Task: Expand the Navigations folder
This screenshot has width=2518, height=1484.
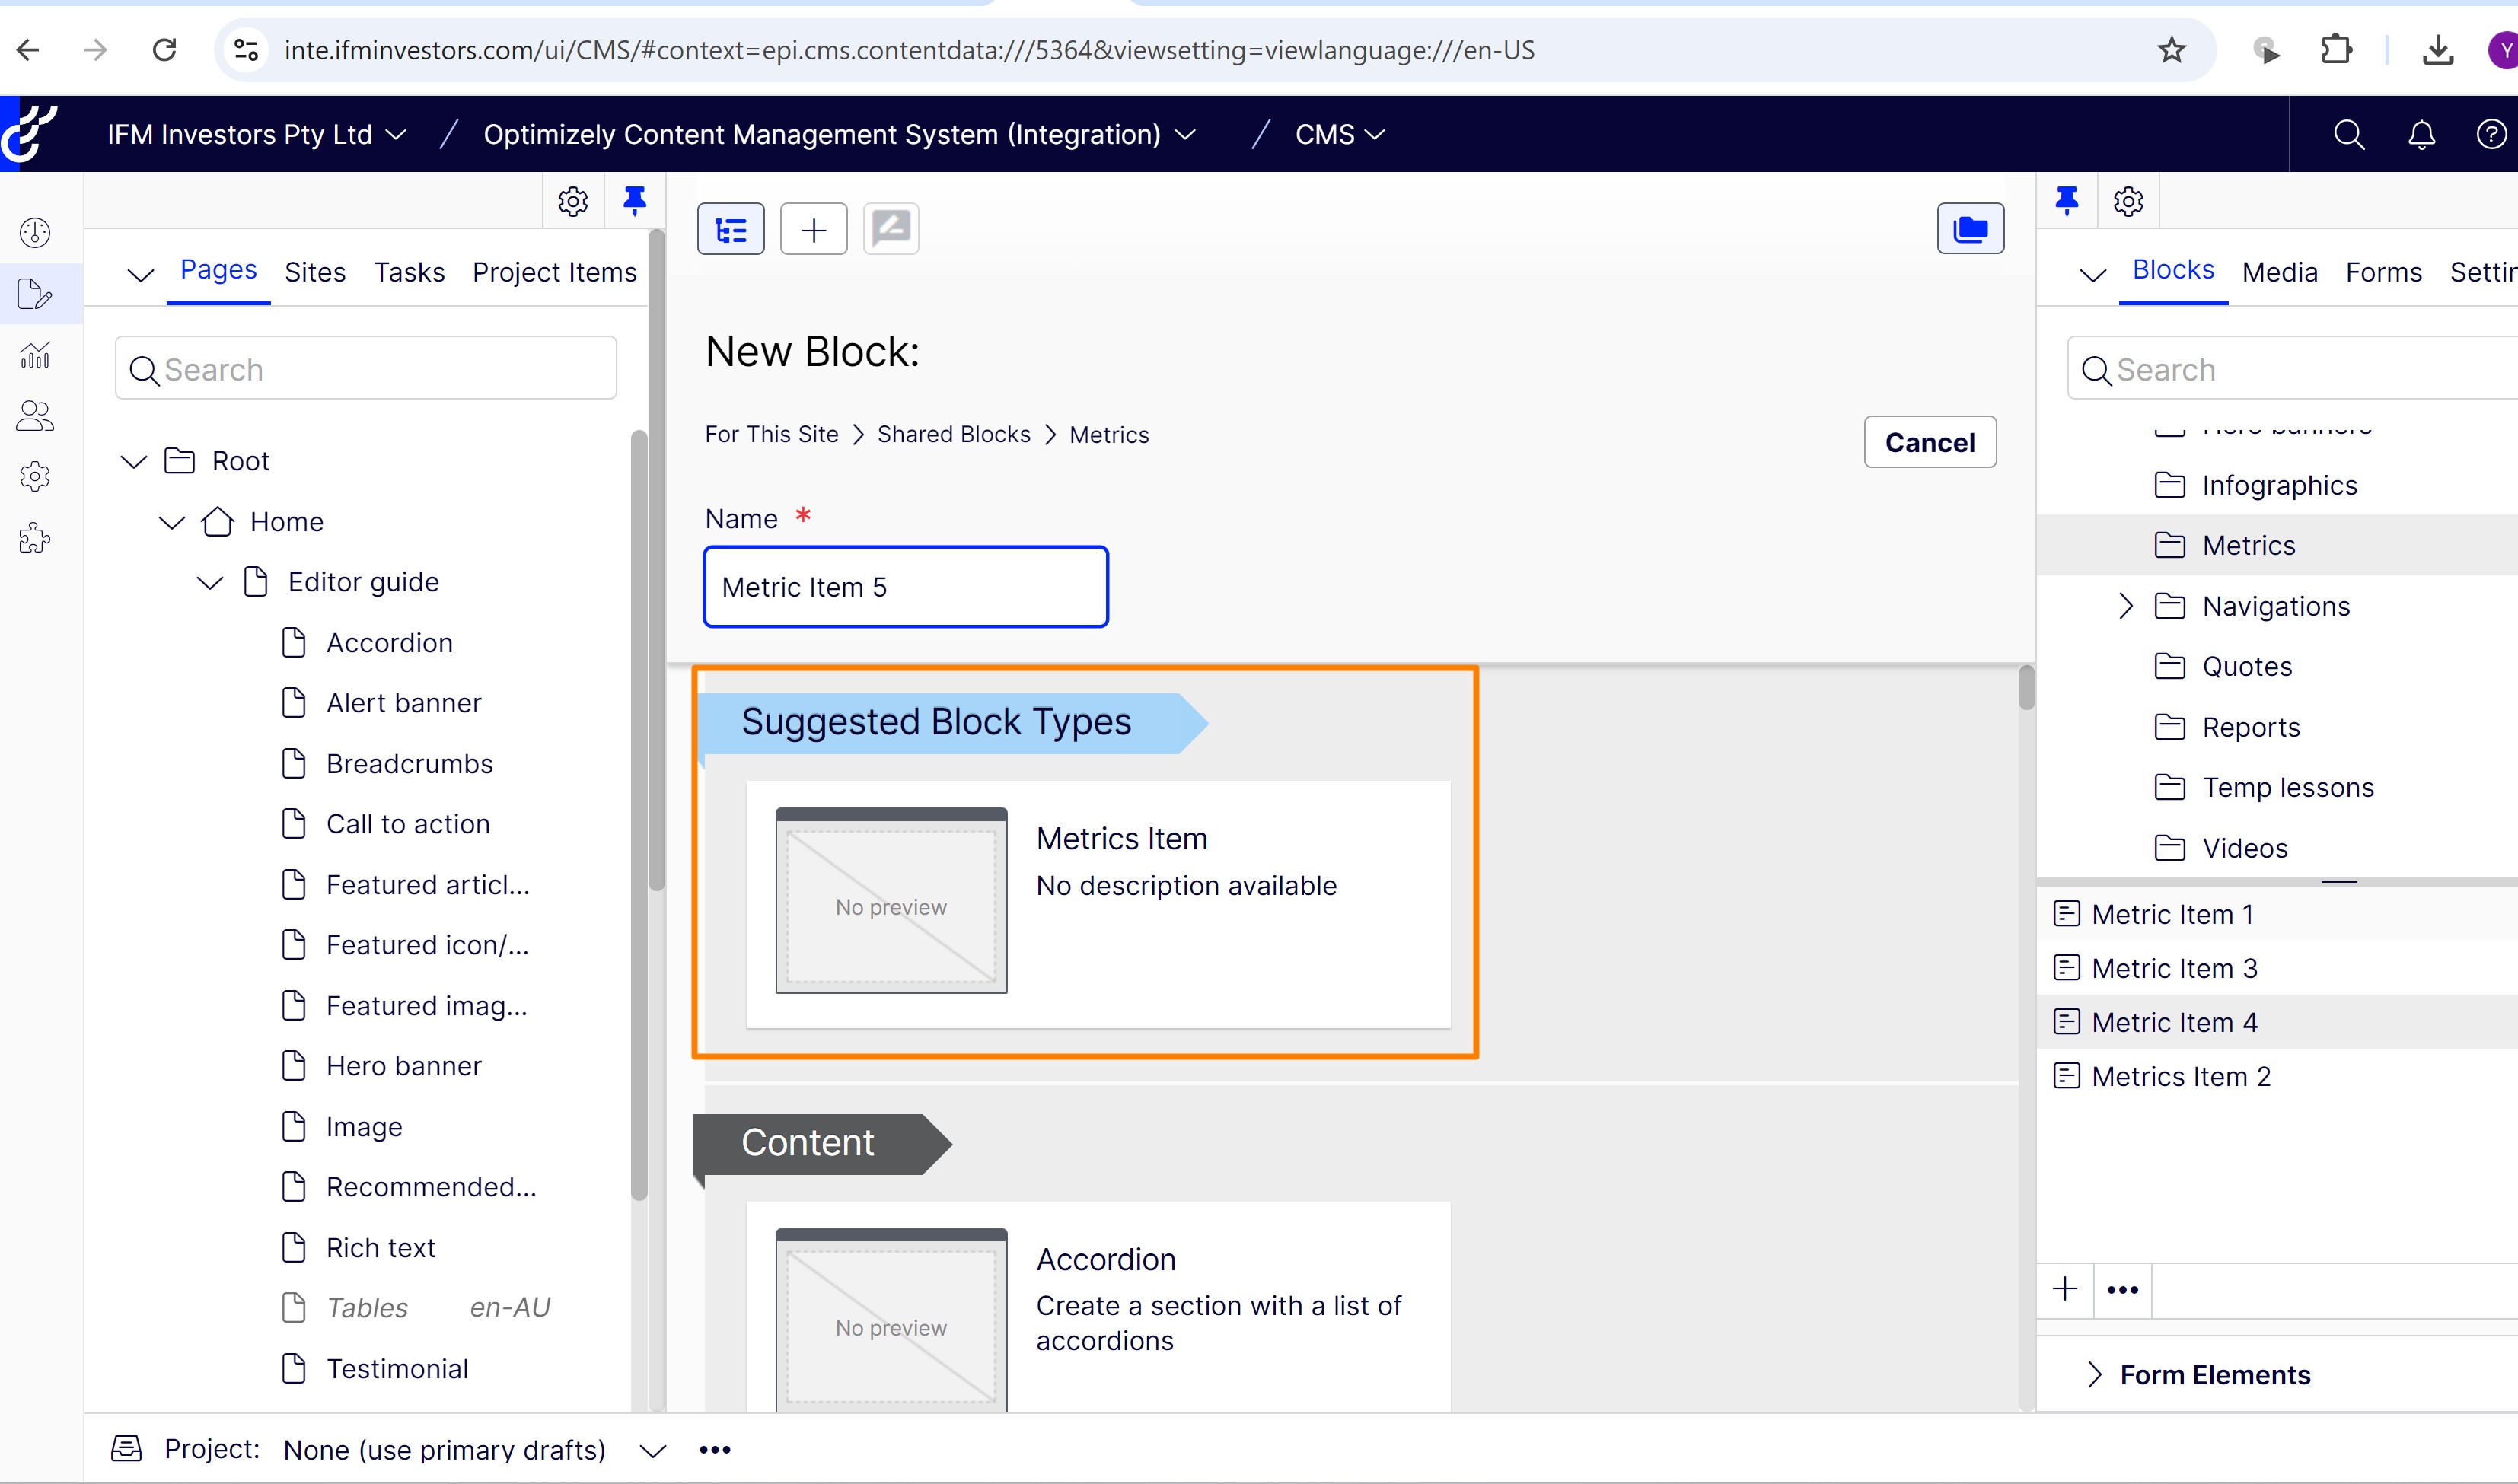Action: click(2126, 606)
